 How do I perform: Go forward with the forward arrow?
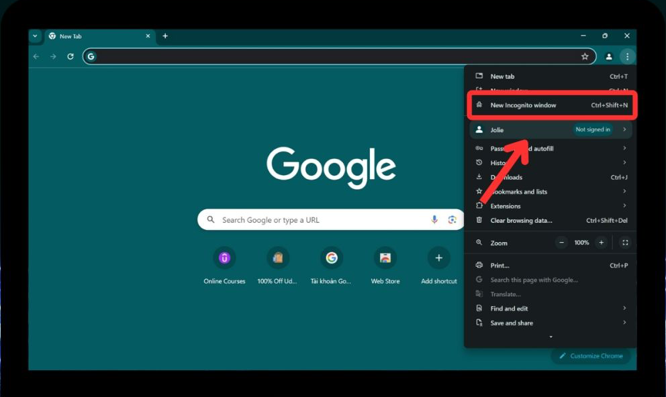pyautogui.click(x=53, y=56)
